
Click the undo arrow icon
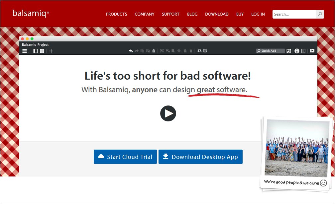click(131, 51)
